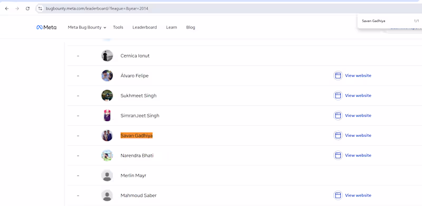
Task: Open View website link for Savan Gadhiya
Action: click(358, 135)
